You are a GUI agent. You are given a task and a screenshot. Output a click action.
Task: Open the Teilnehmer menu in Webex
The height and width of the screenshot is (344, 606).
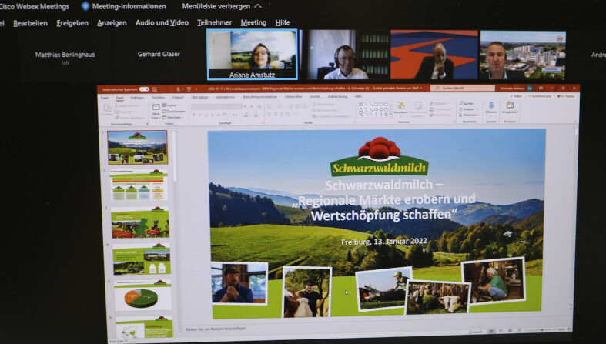214,23
